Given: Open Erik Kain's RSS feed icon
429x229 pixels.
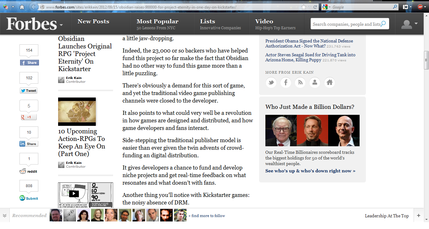Looking at the screenshot, I should coord(300,82).
